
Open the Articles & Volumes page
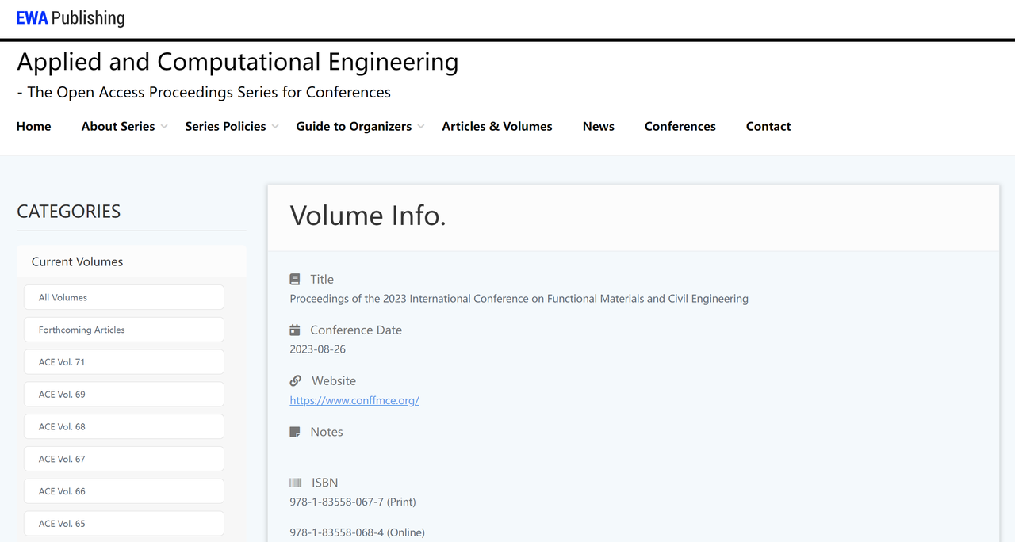tap(496, 126)
